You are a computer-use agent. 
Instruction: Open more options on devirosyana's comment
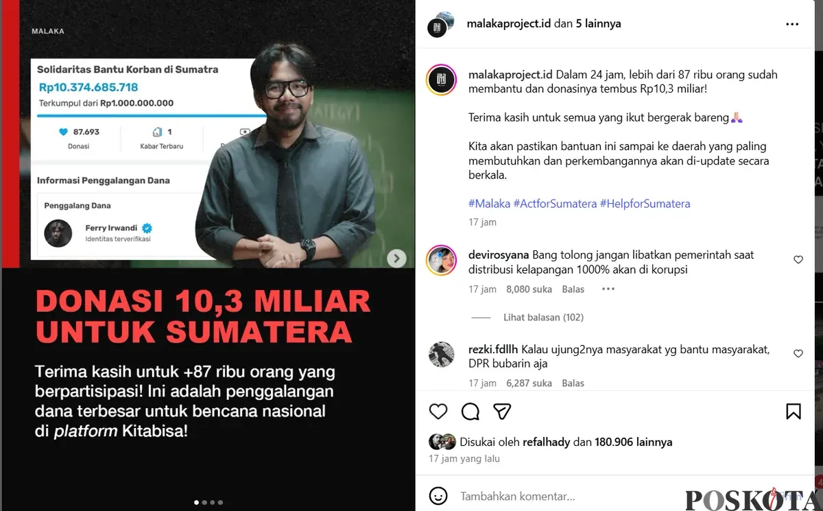tap(608, 289)
